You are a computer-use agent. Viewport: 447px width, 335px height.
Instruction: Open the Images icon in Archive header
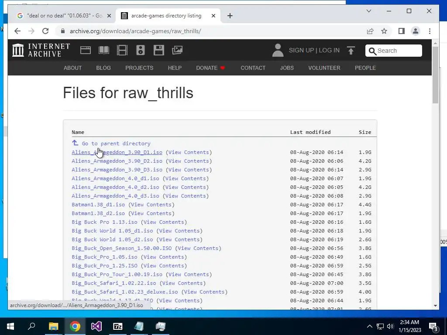tap(177, 50)
